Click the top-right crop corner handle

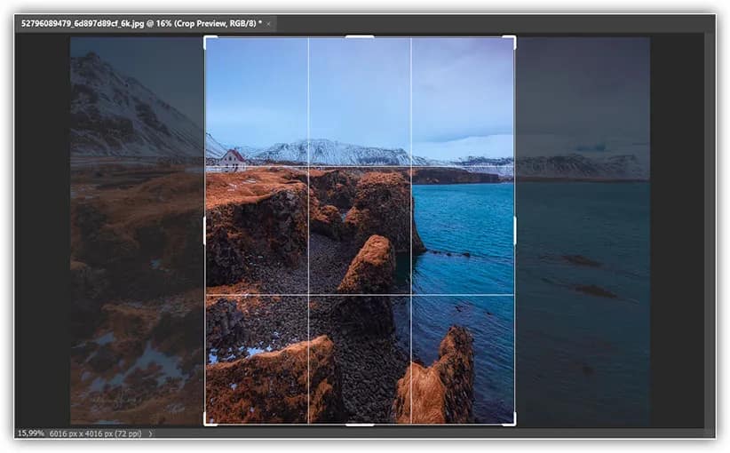coord(511,41)
